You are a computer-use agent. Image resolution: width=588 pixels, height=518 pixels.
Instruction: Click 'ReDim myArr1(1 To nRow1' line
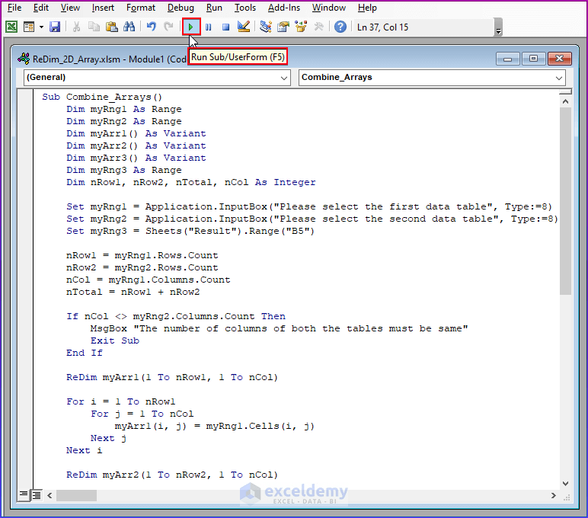tap(172, 377)
